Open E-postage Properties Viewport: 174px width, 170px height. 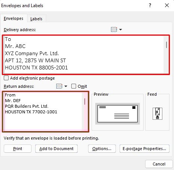tap(144, 149)
